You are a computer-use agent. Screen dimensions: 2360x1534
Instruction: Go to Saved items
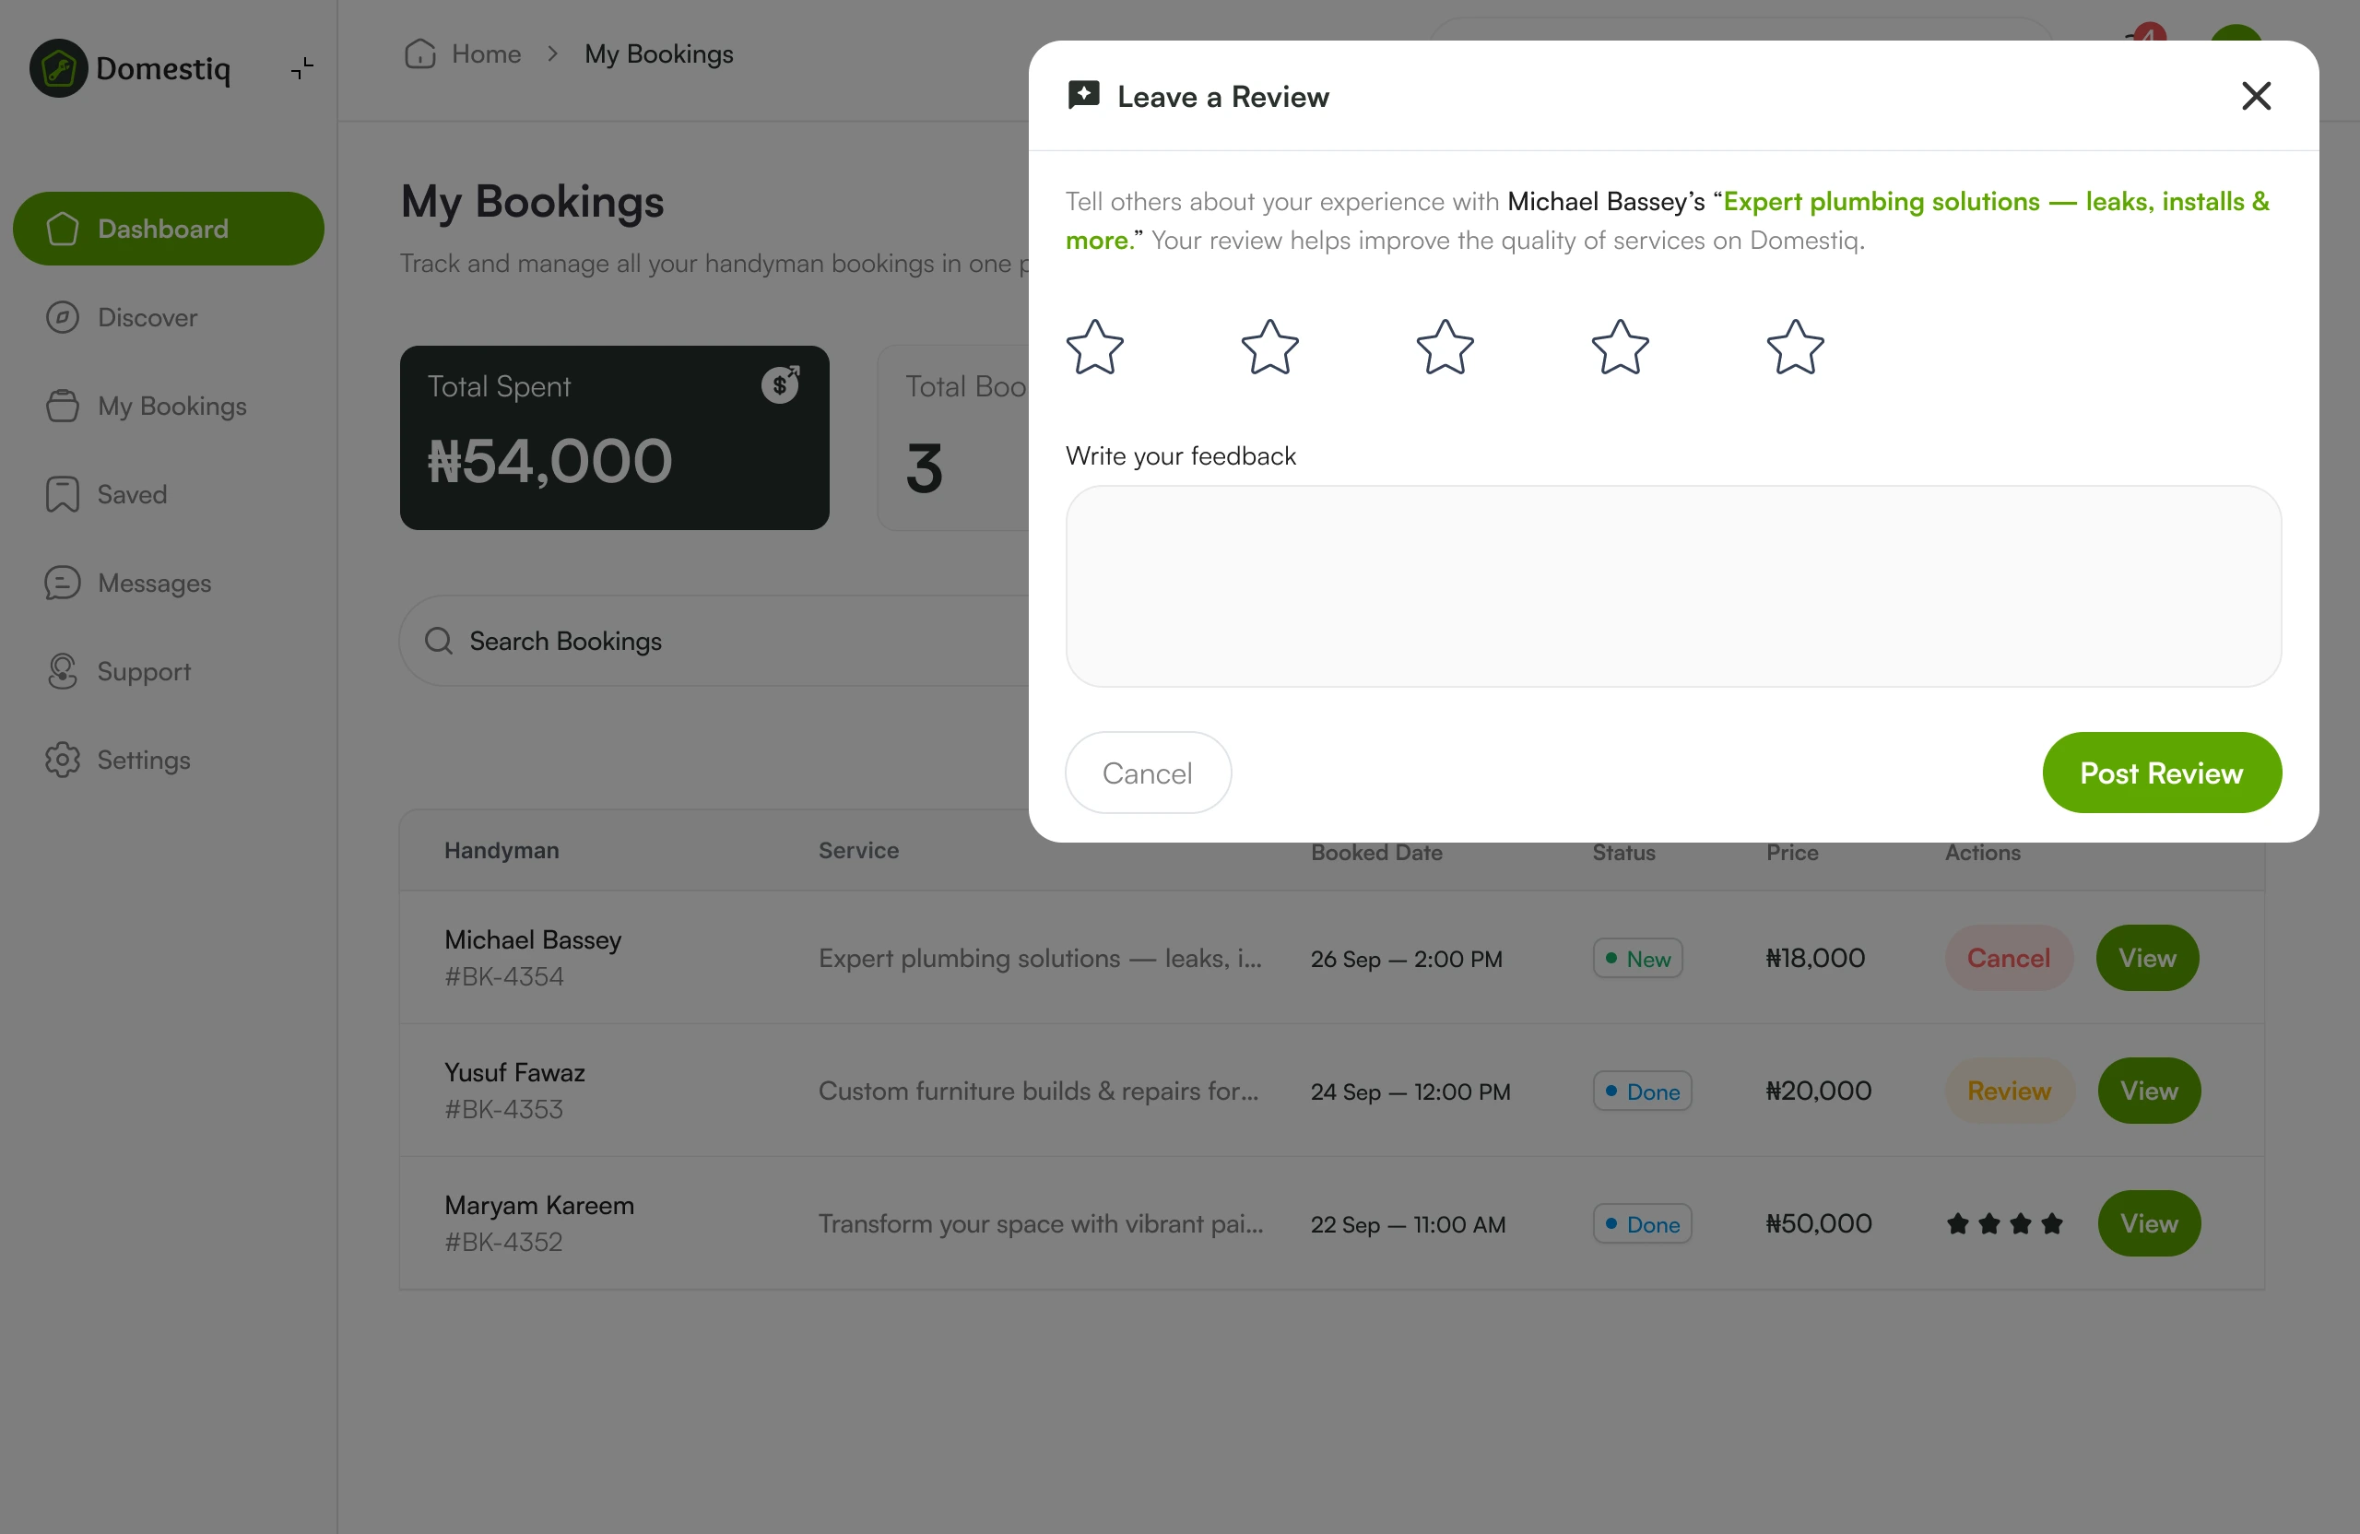[x=131, y=494]
